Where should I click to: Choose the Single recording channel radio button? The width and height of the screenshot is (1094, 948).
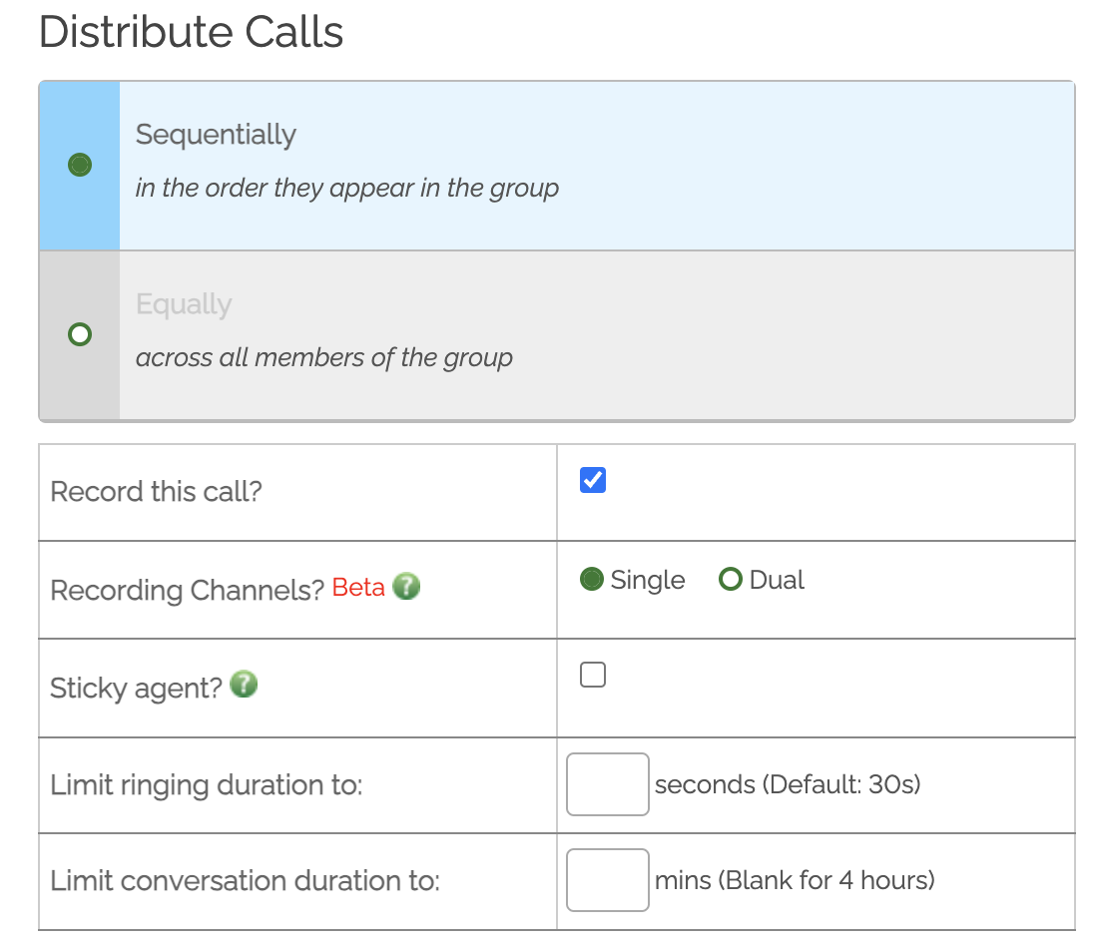pyautogui.click(x=592, y=580)
